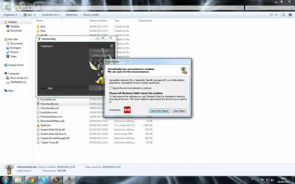Select the Spells.bin VLC file icon
Viewport: 295px width, 184px height.
[x=38, y=125]
